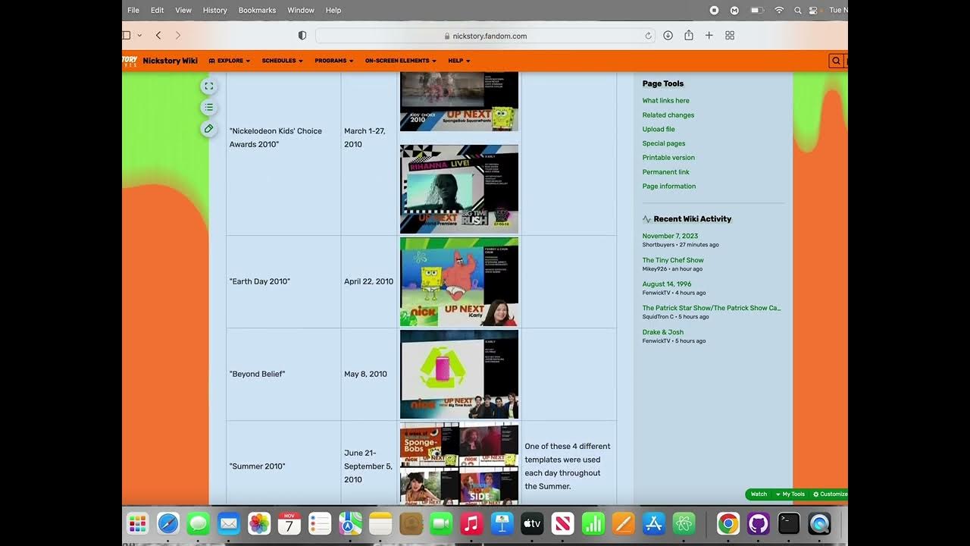Open the sidebar chevron dropdown in Safari
Image resolution: width=970 pixels, height=546 pixels.
[139, 36]
